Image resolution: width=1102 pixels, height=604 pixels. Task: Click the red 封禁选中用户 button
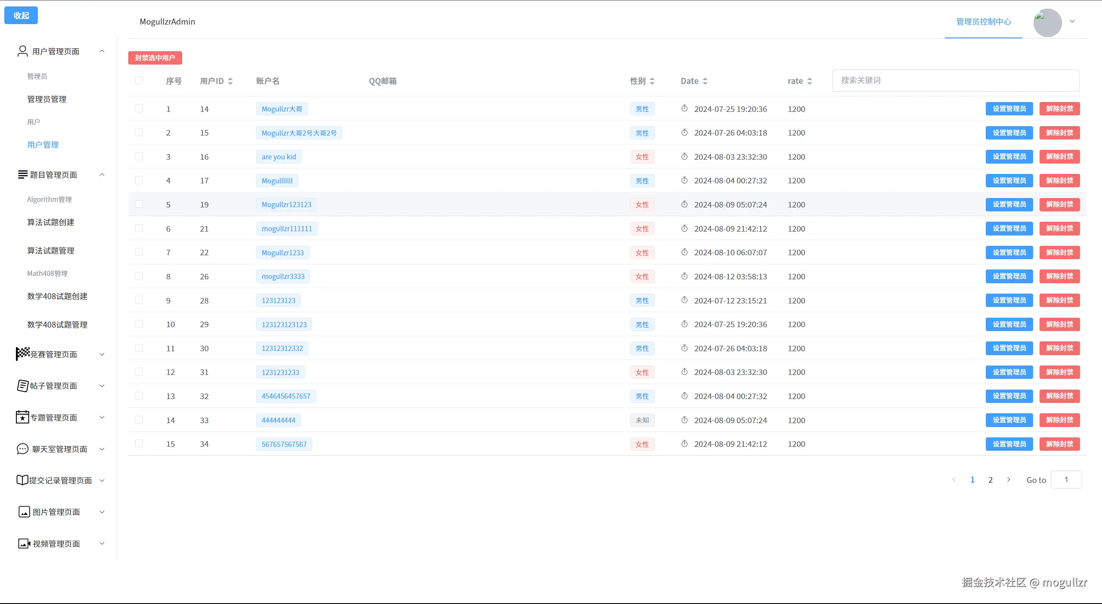coord(155,58)
